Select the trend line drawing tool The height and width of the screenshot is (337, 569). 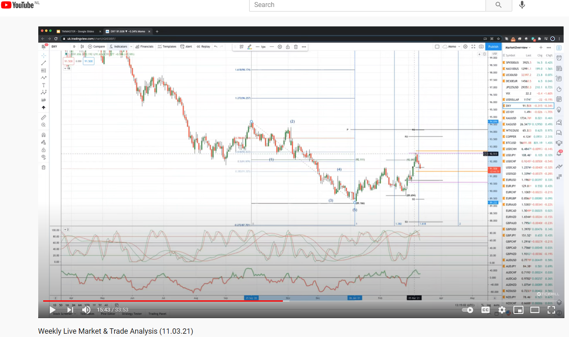coord(44,63)
